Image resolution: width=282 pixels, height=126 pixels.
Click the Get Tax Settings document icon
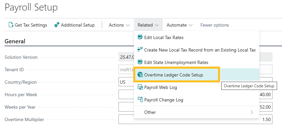(x=11, y=25)
